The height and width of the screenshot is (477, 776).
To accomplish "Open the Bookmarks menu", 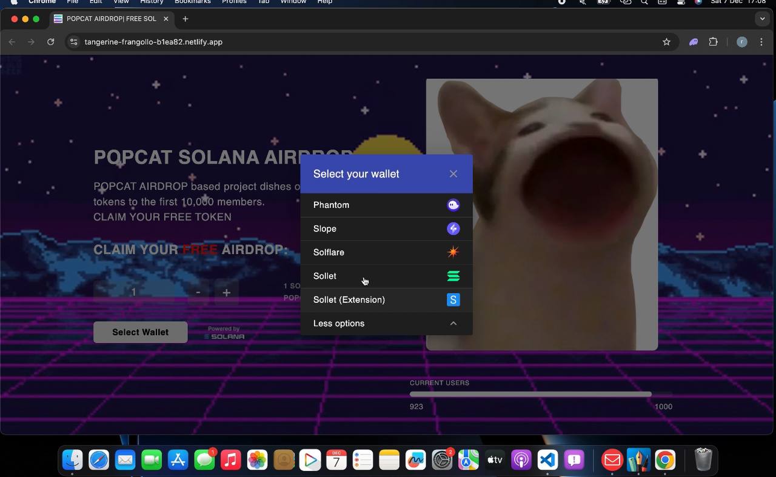I will [x=193, y=2].
